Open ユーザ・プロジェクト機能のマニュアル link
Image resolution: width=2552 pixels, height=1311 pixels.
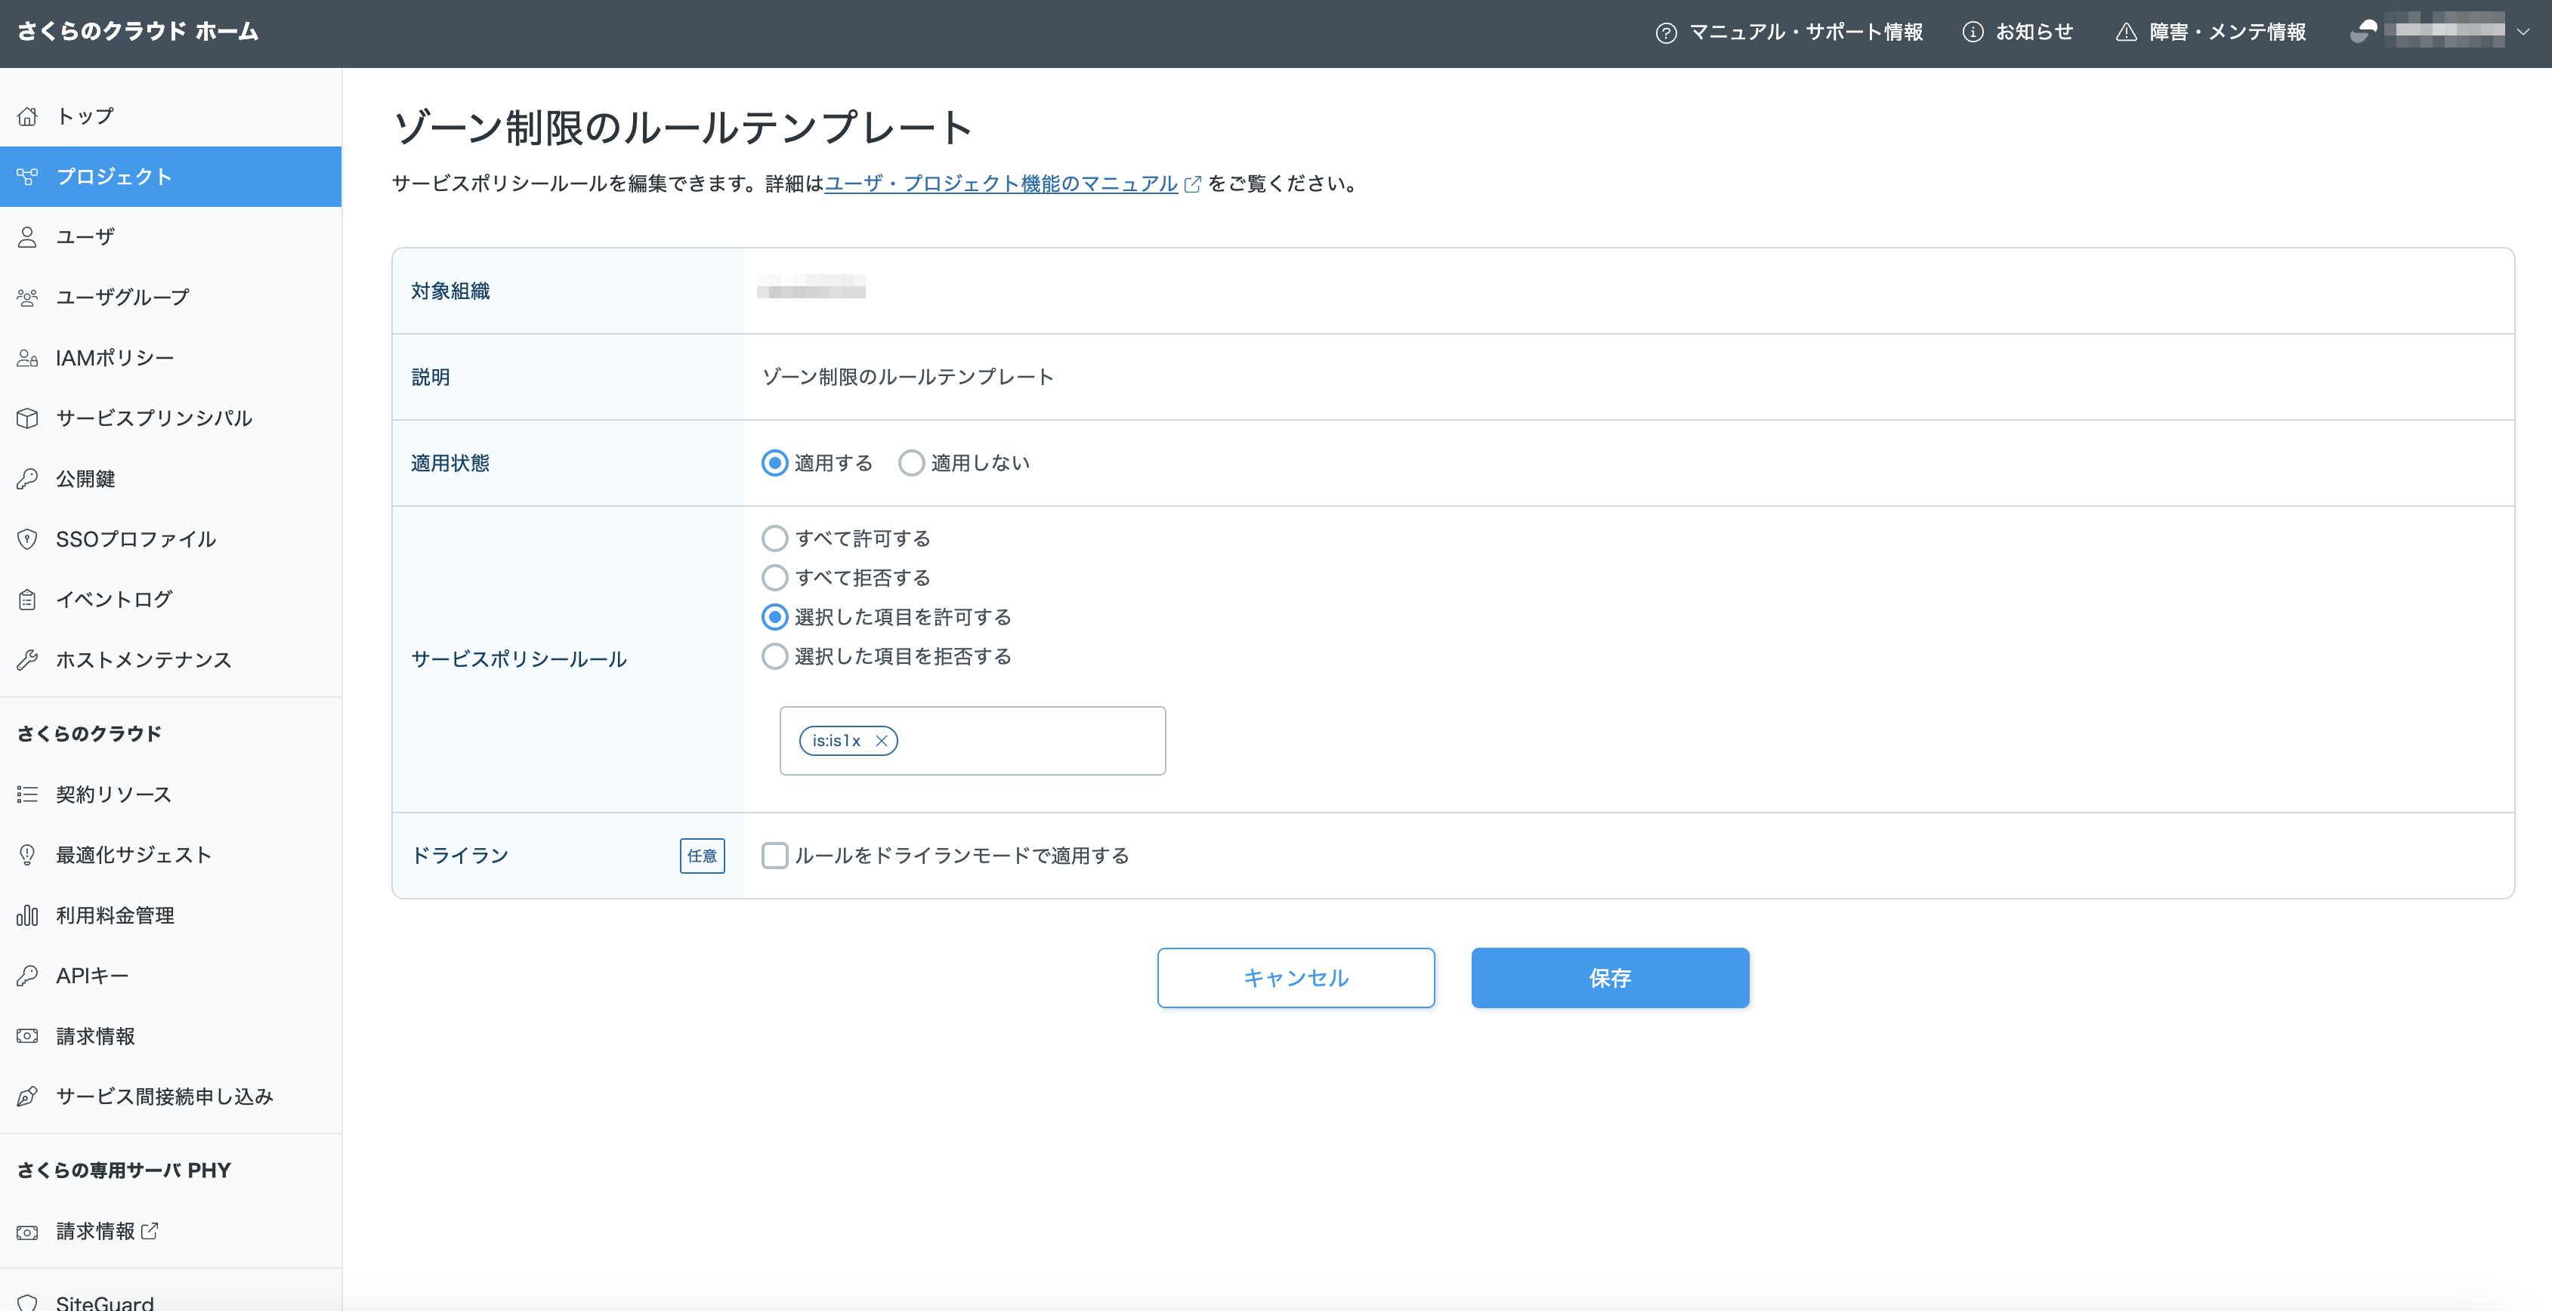[x=1000, y=184]
